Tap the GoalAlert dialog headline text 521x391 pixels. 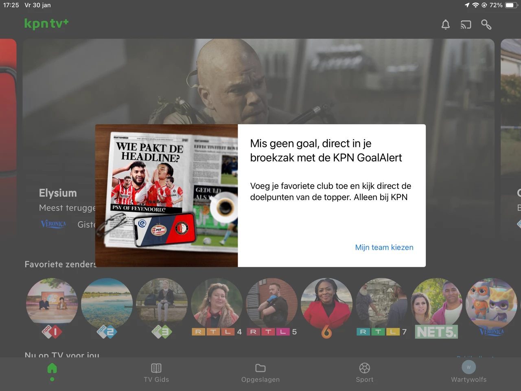tap(326, 150)
